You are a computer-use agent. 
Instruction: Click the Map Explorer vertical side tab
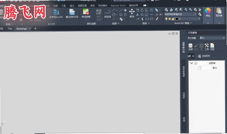click(184, 71)
